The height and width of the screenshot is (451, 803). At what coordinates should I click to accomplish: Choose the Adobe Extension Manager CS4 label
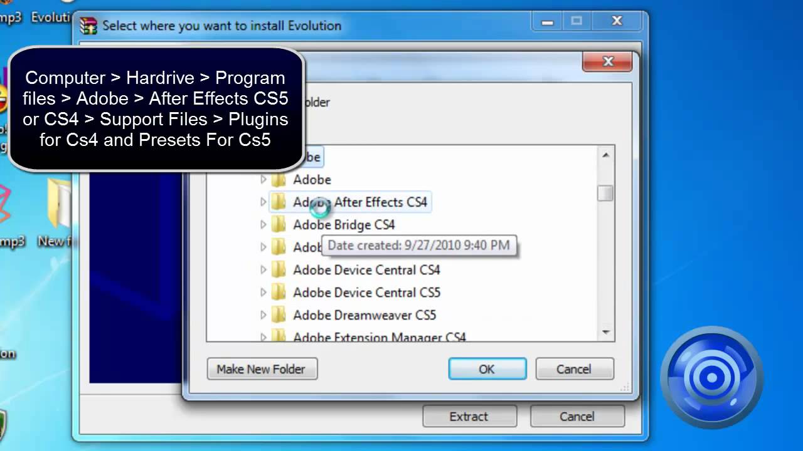click(x=380, y=336)
